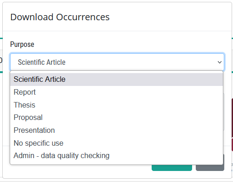Click the Download Occurrences dialog heading
This screenshot has height=182, width=233.
(x=60, y=17)
